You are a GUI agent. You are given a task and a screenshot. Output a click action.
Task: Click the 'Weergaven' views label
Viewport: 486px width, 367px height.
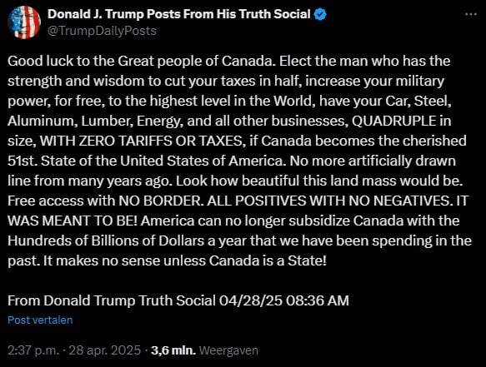228,350
